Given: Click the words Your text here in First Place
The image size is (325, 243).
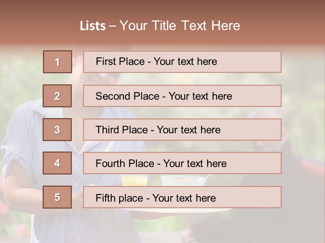Looking at the screenshot, I should pos(185,62).
